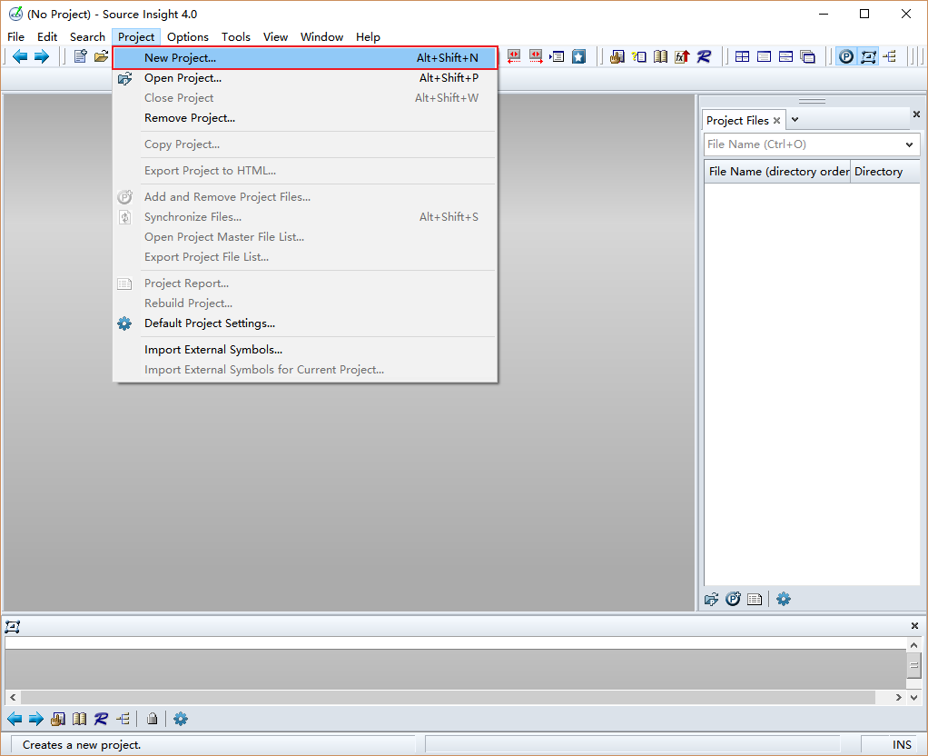Viewport: 928px width, 756px height.
Task: Select the New Project... menu entry
Action: (x=305, y=58)
